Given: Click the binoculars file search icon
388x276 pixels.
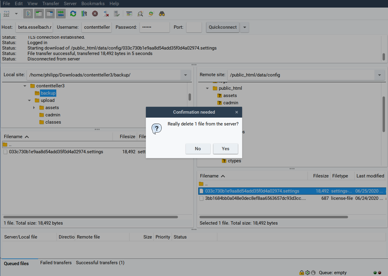Looking at the screenshot, I should click(162, 14).
